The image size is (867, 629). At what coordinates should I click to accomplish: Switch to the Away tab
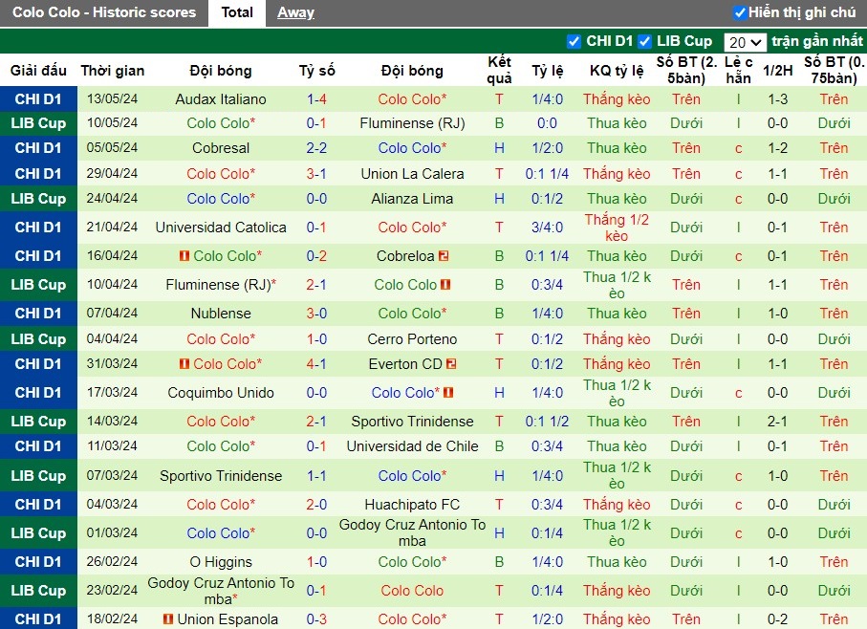pyautogui.click(x=295, y=12)
